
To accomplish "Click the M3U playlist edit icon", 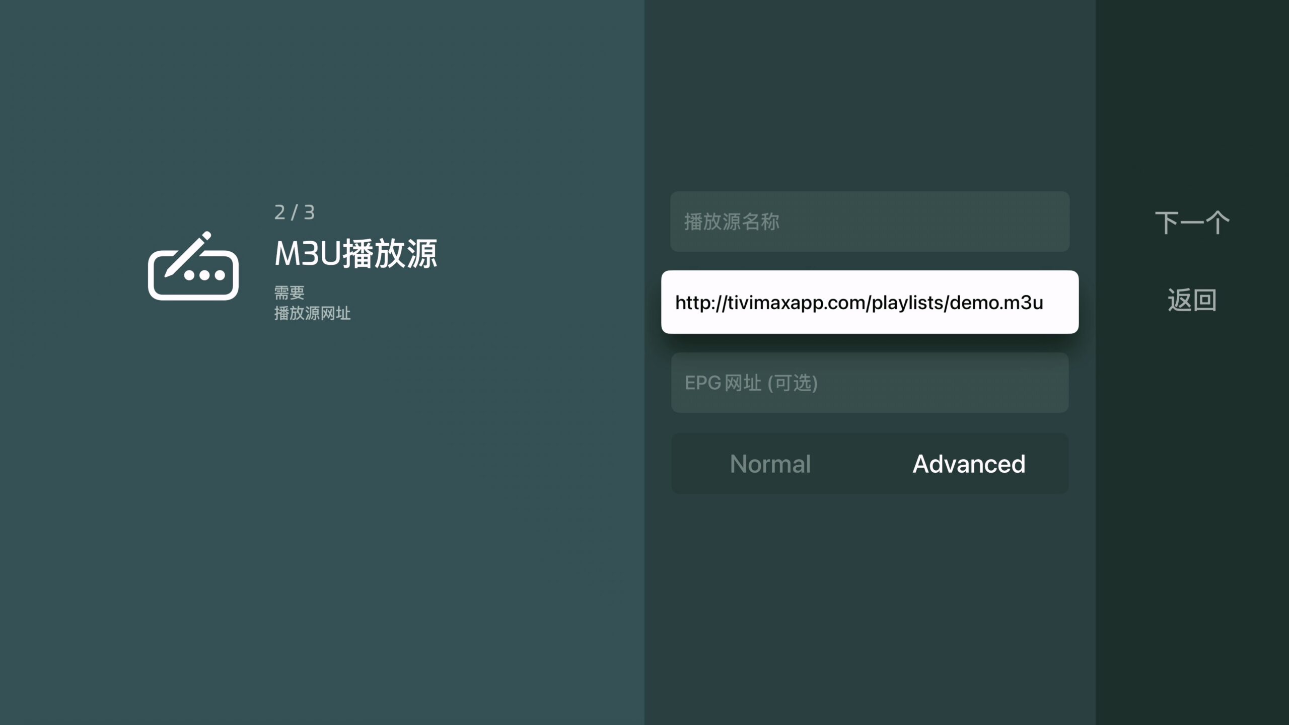I will 193,267.
